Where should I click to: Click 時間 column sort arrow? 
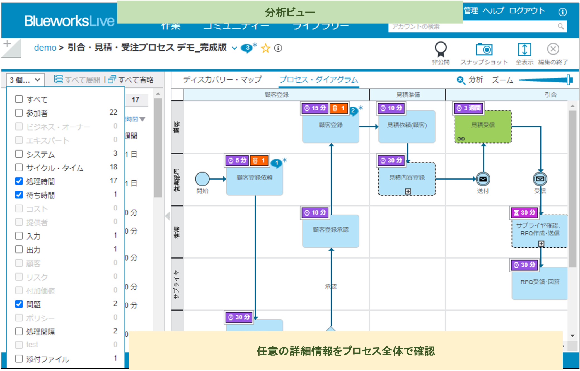click(x=142, y=119)
